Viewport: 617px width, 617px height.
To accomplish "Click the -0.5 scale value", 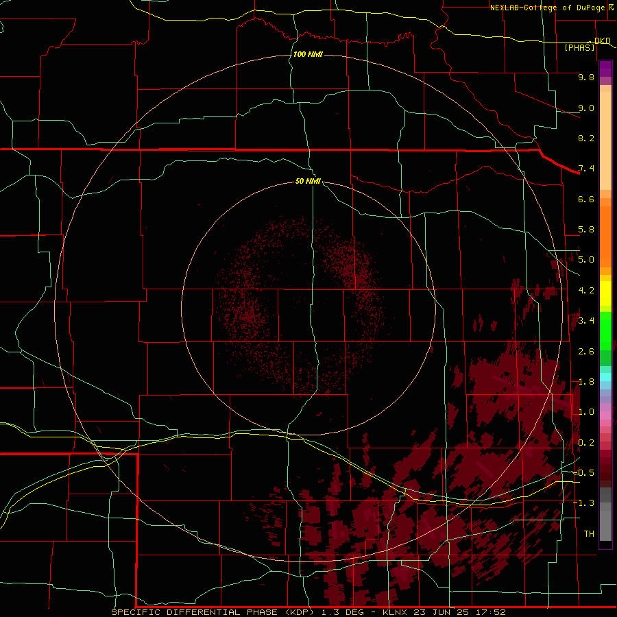I will coord(583,473).
